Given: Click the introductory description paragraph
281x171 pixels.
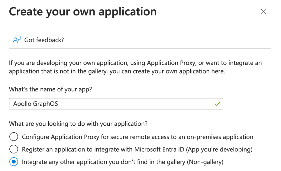Looking at the screenshot, I should pyautogui.click(x=135, y=67).
